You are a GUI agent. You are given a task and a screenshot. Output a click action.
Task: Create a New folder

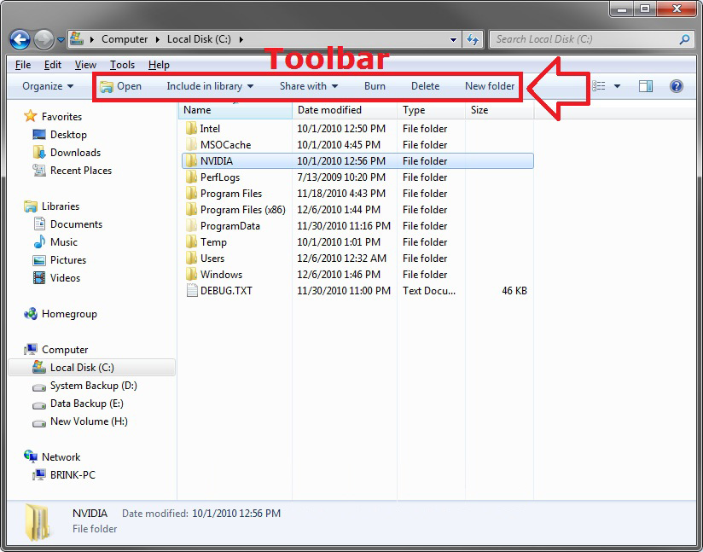pyautogui.click(x=490, y=86)
